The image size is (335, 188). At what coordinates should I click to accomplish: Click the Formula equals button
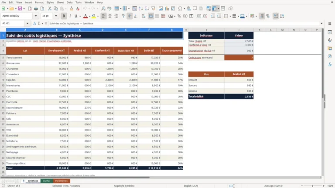[x=46, y=23]
